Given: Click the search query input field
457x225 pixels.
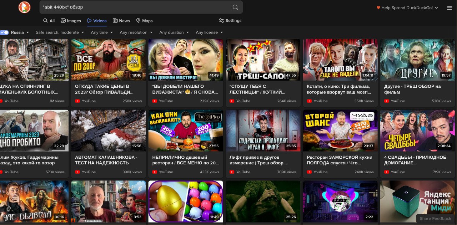Looking at the screenshot, I should pyautogui.click(x=136, y=7).
